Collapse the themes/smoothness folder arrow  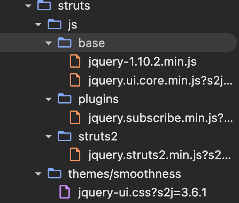[38, 174]
